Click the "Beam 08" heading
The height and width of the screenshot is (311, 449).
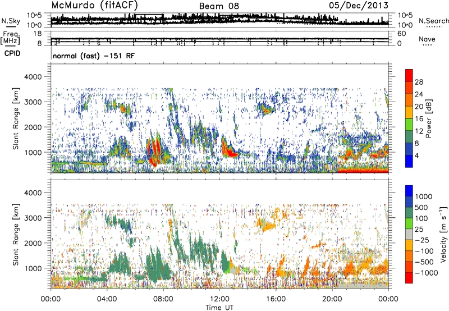(x=219, y=6)
